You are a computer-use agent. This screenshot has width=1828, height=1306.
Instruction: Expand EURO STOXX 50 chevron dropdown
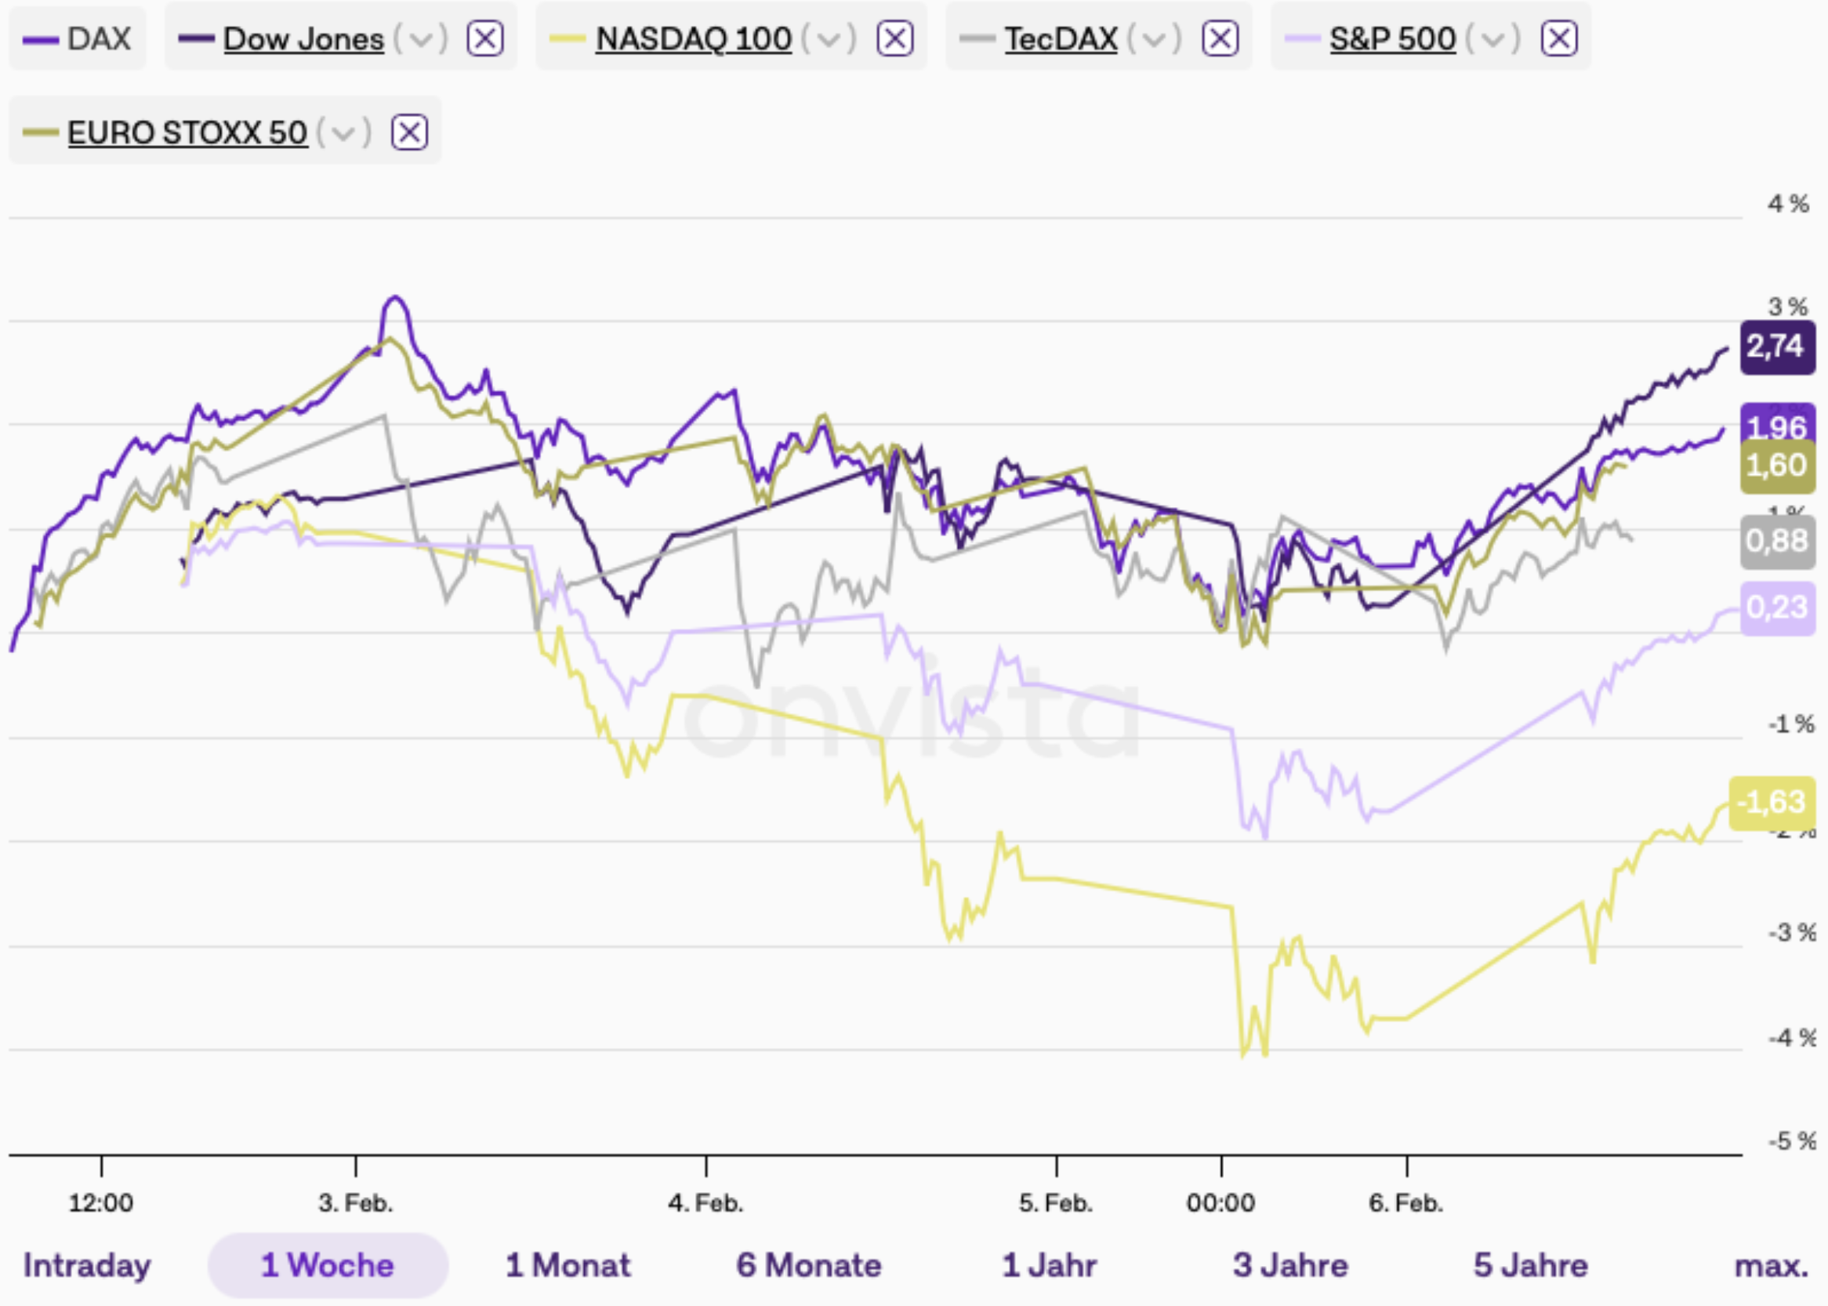tap(344, 132)
